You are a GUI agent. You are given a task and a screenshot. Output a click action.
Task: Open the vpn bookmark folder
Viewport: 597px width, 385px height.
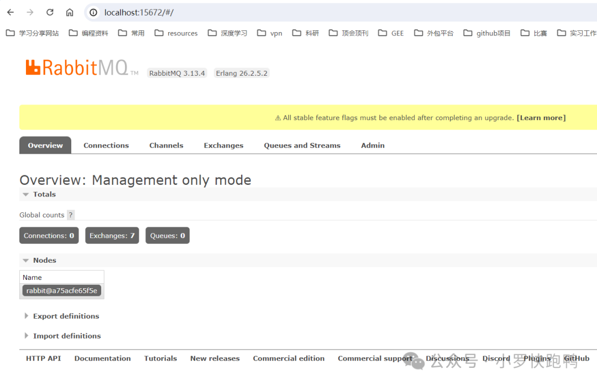[x=270, y=33]
